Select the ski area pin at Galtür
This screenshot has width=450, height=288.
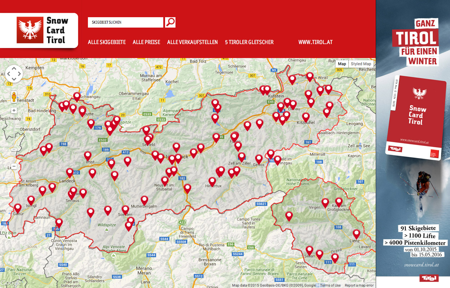pyautogui.click(x=18, y=207)
